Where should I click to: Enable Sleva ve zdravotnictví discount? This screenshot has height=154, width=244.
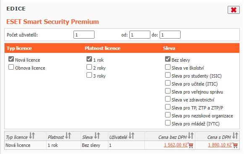(168, 99)
